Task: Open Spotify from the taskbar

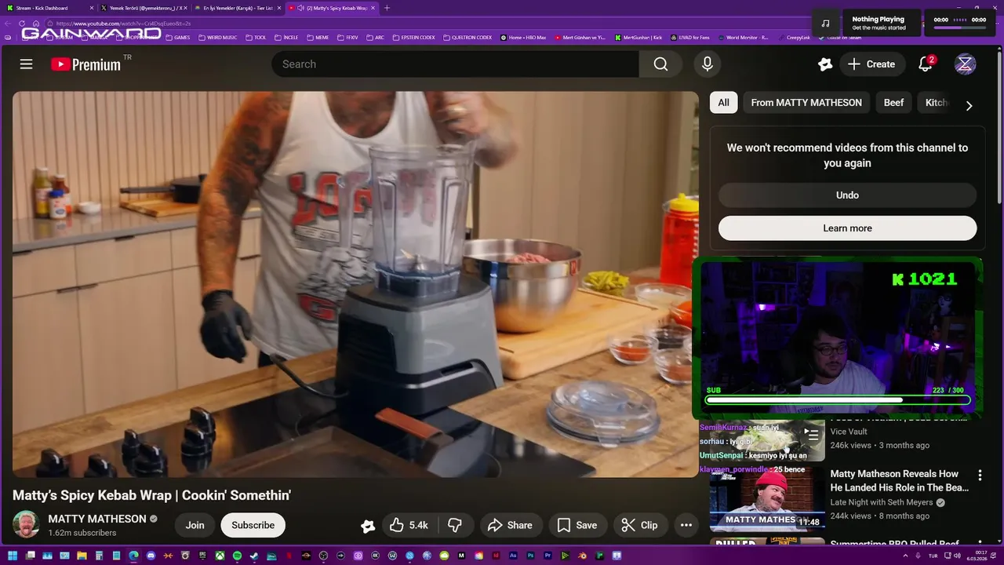Action: pyautogui.click(x=237, y=556)
